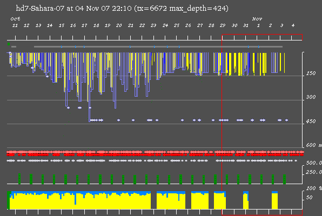Screen dimensions: 322x216
Task: Click date label 11 on the time axis
Action: pos(15,25)
